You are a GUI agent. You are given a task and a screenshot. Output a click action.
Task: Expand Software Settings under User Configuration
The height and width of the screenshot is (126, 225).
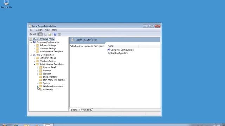pyautogui.click(x=34, y=58)
